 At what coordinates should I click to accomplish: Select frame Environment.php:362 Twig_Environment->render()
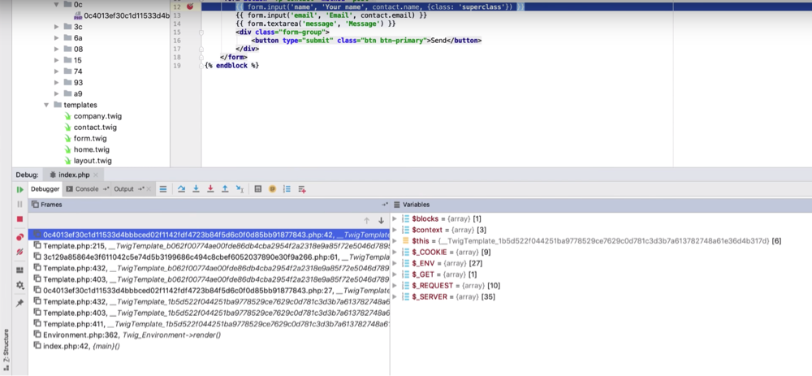click(x=209, y=335)
